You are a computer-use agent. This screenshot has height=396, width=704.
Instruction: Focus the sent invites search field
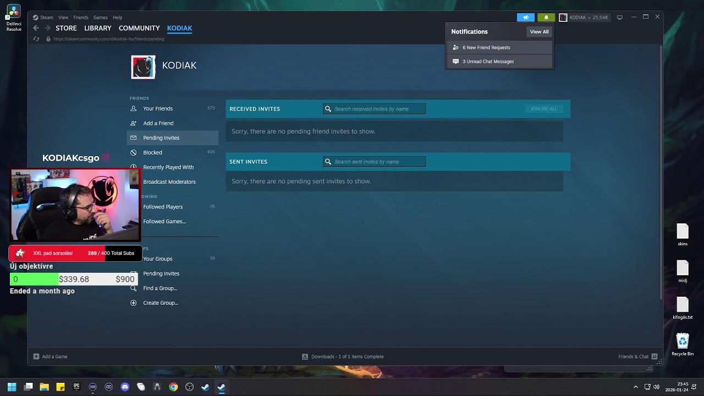(x=375, y=162)
